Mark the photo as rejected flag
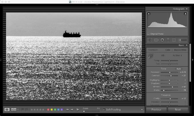This screenshot has width=194, height=116. [x=26, y=109]
